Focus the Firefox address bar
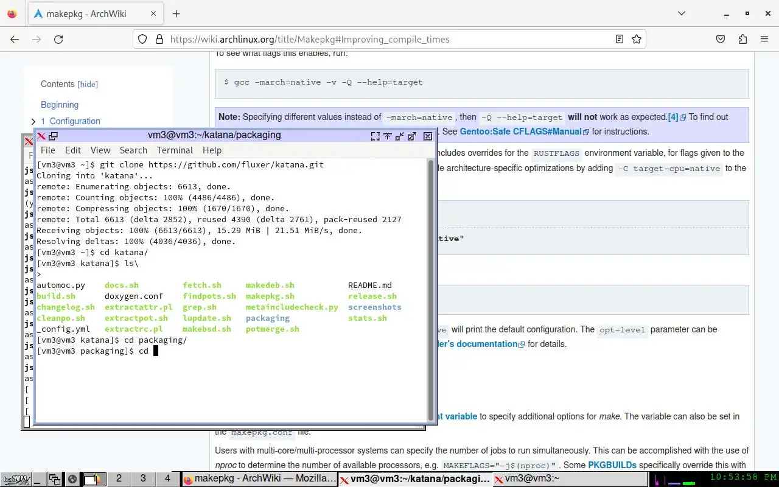 pyautogui.click(x=389, y=39)
